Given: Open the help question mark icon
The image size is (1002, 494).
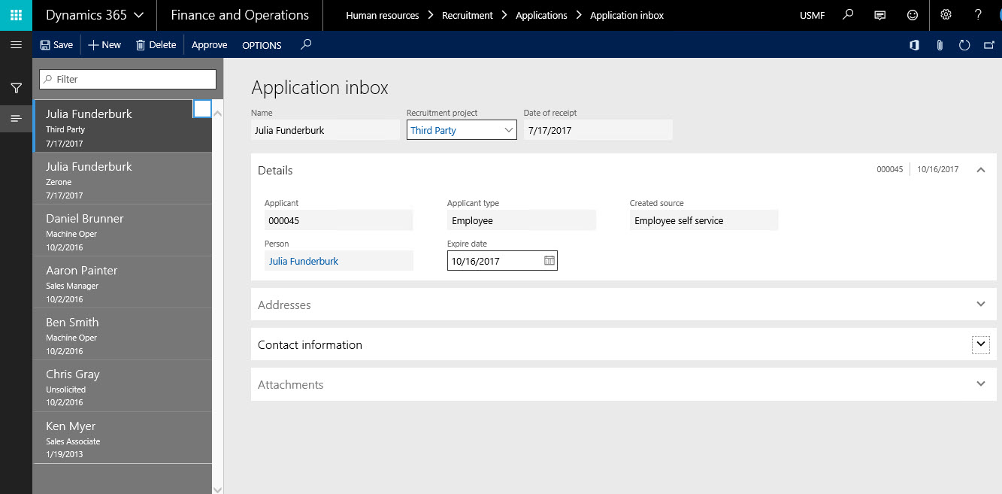Looking at the screenshot, I should click(978, 15).
